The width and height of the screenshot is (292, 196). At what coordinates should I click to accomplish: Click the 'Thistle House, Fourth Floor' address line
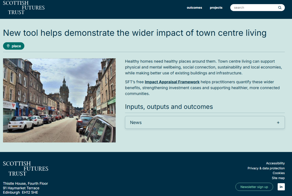tap(26, 183)
